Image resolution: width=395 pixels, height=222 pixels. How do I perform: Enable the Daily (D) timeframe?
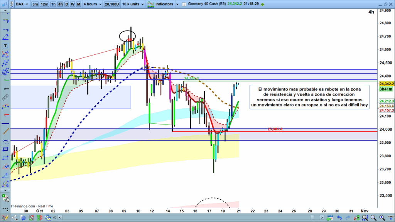click(67, 4)
